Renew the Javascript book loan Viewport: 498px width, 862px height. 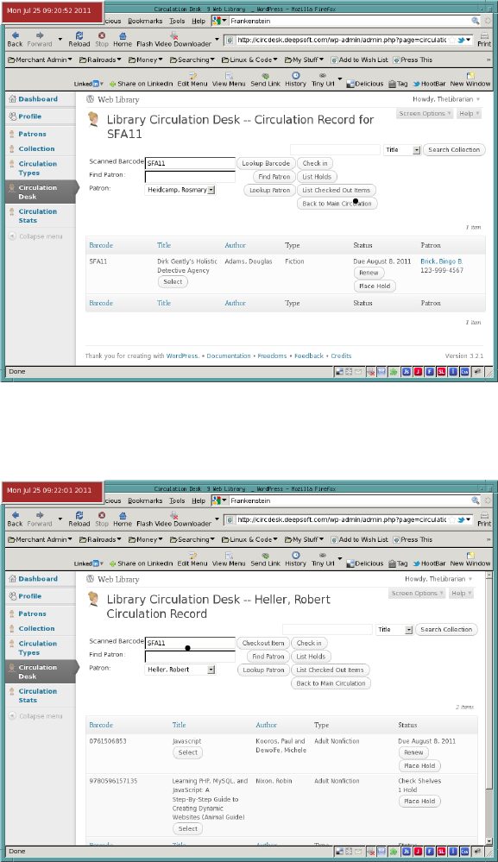(x=413, y=752)
